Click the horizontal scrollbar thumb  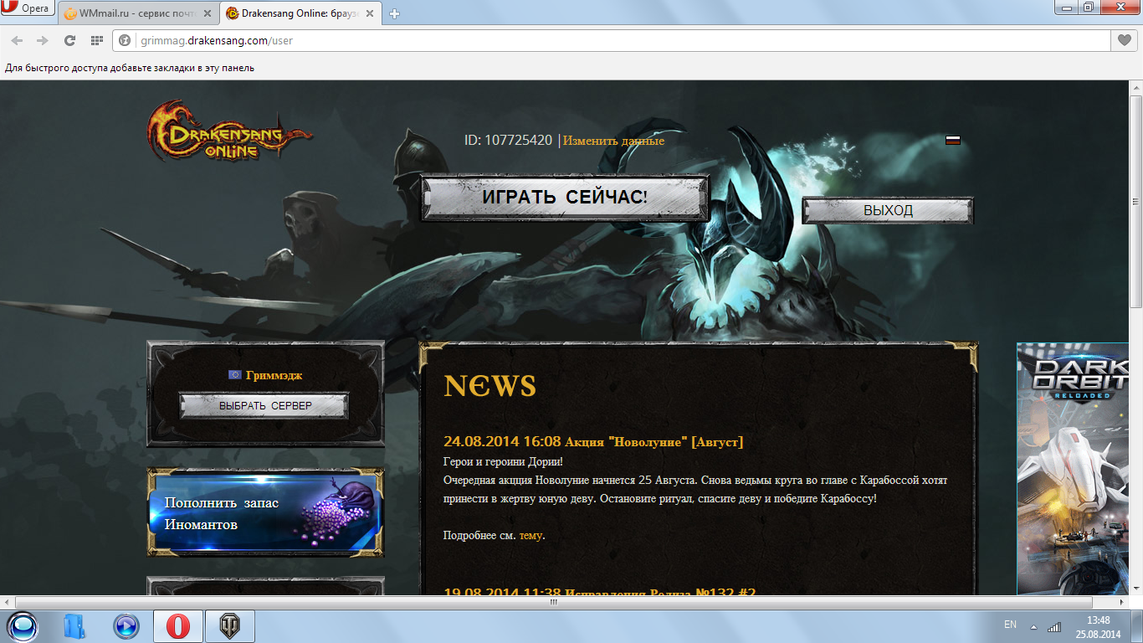pos(553,602)
